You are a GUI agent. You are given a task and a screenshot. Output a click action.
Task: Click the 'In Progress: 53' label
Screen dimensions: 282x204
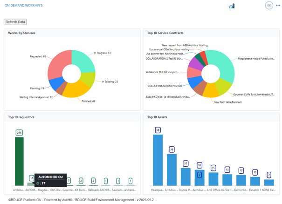[x=103, y=53]
